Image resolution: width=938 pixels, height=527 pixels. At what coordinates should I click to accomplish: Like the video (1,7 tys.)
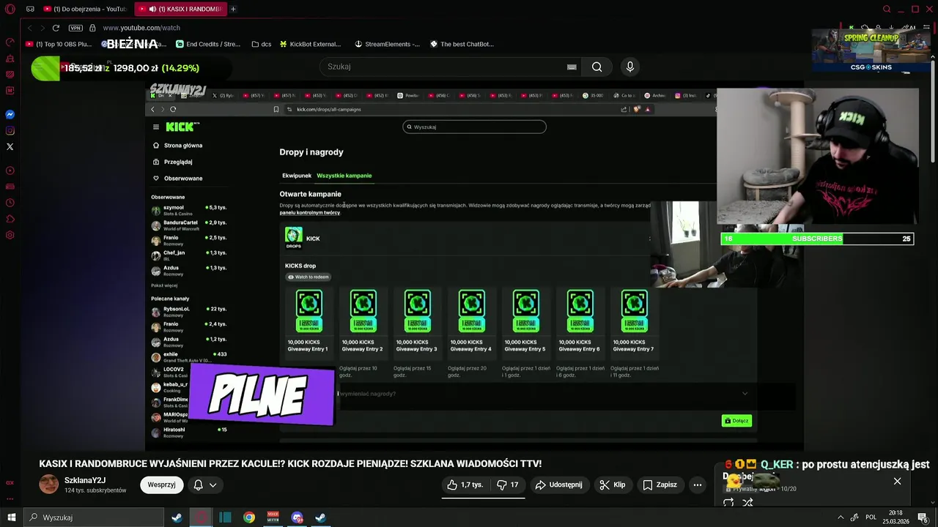coord(465,485)
